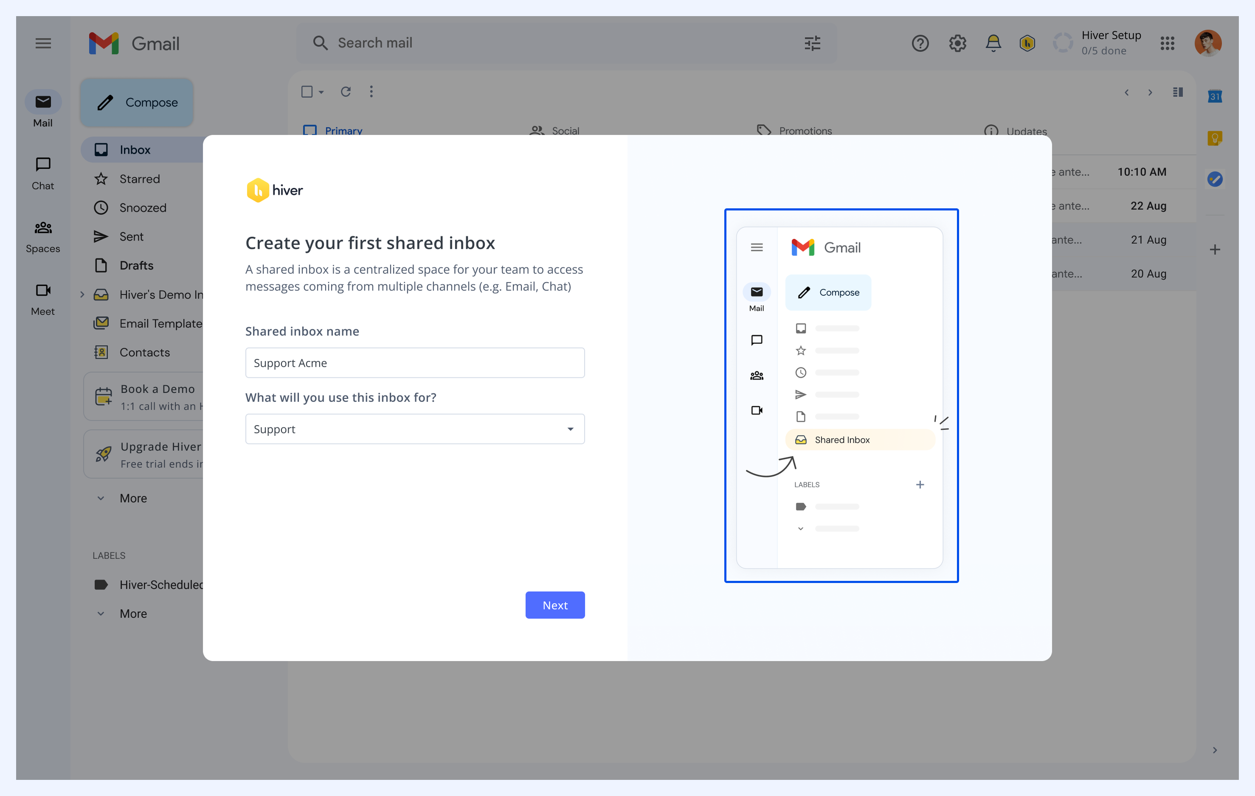The image size is (1255, 796).
Task: Open Google Tasks side panel
Action: click(x=1215, y=179)
